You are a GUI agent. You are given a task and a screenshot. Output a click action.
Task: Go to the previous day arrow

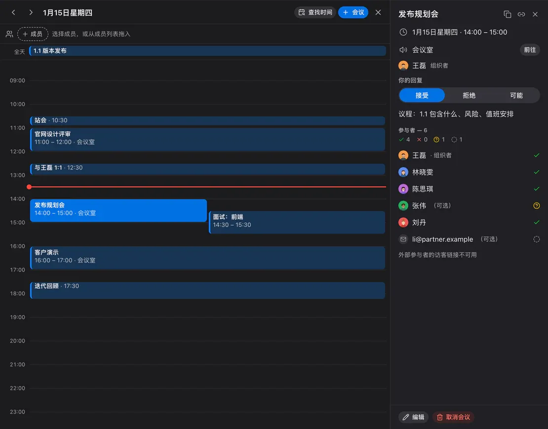click(x=13, y=12)
